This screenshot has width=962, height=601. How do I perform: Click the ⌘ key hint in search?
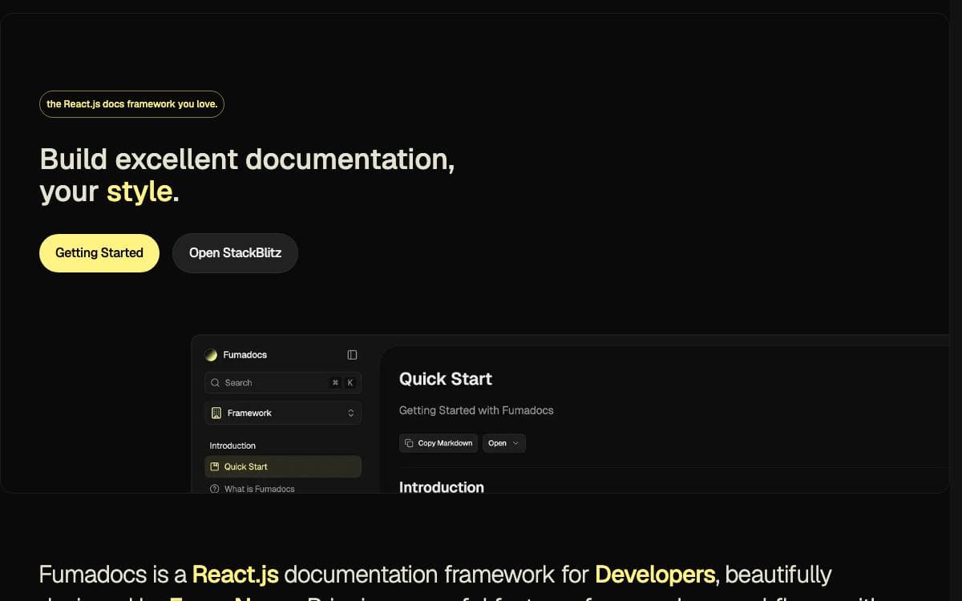tap(335, 383)
